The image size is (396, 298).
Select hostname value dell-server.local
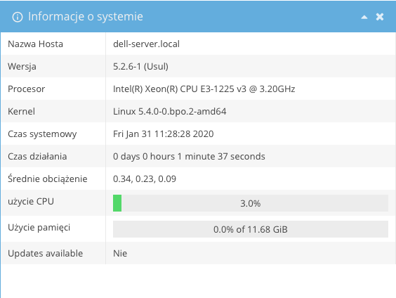[146, 44]
